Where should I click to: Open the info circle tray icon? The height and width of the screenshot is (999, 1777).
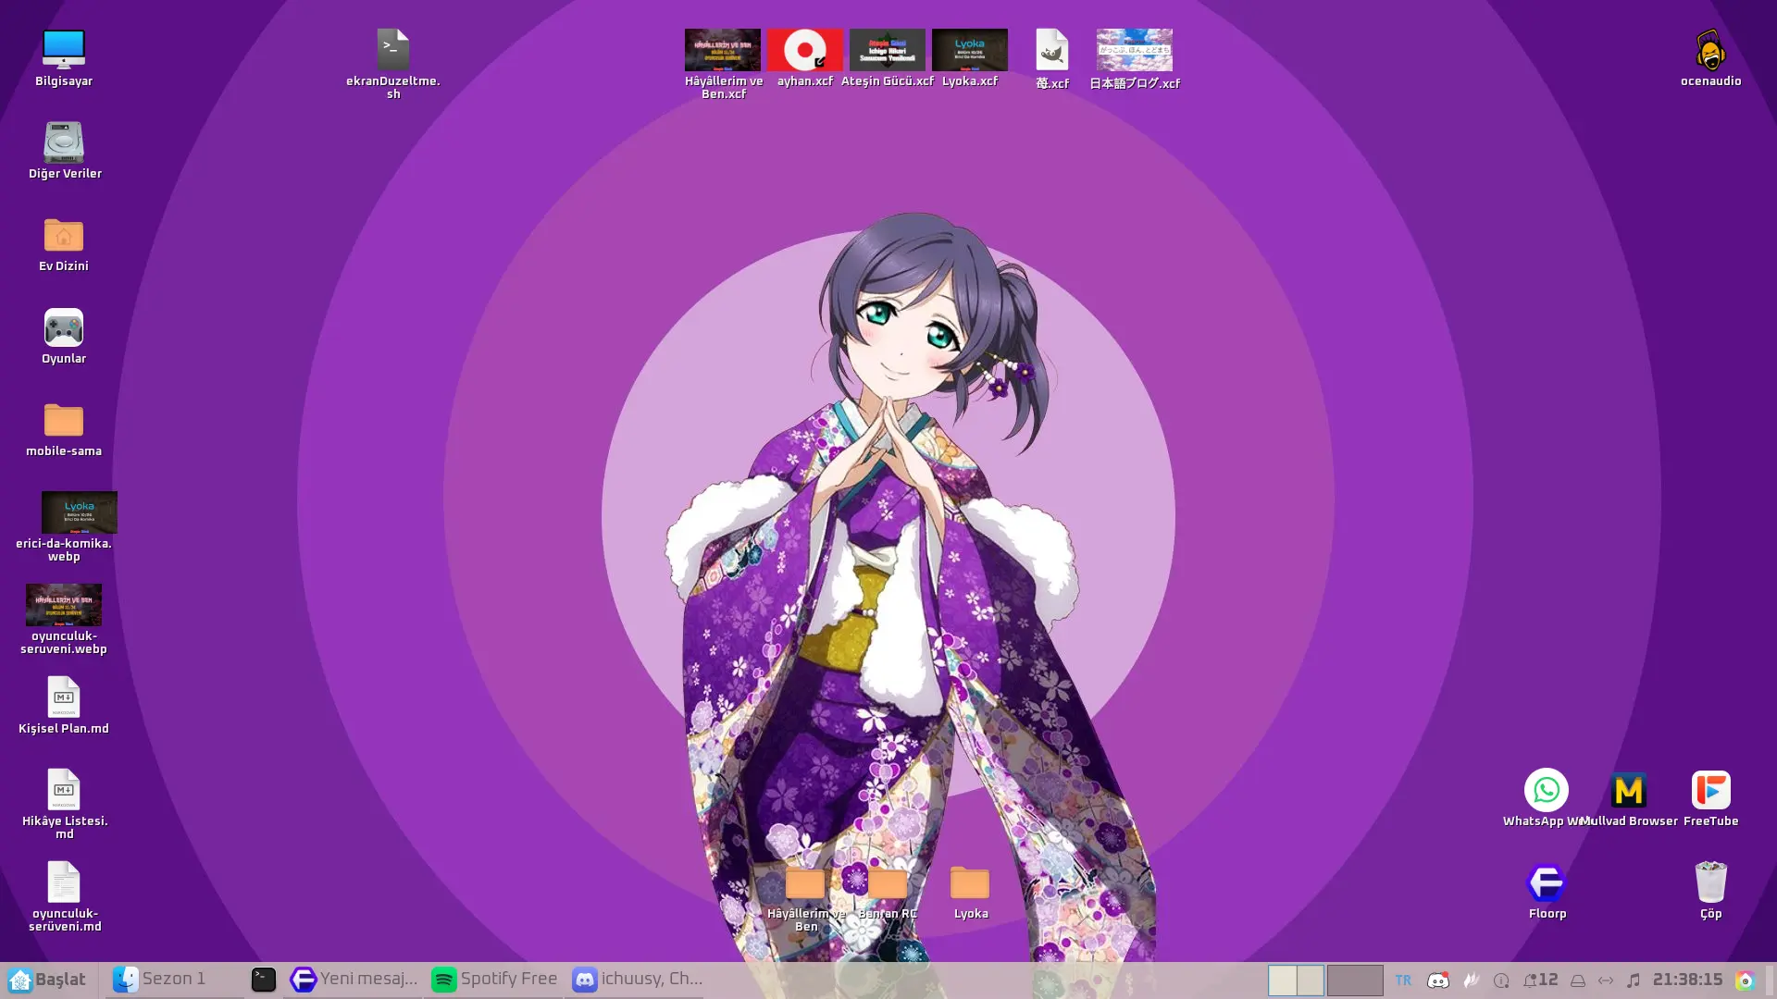pyautogui.click(x=1501, y=980)
